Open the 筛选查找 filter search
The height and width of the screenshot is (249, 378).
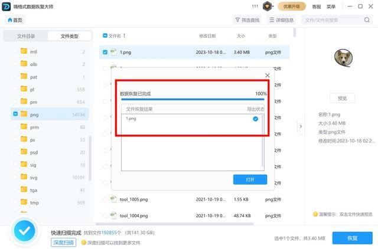point(247,20)
